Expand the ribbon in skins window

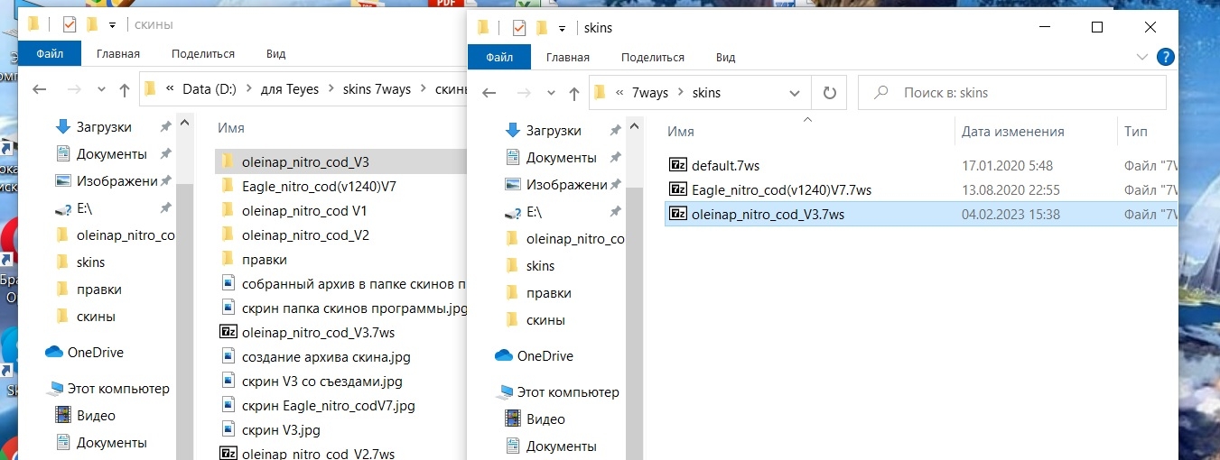1141,57
